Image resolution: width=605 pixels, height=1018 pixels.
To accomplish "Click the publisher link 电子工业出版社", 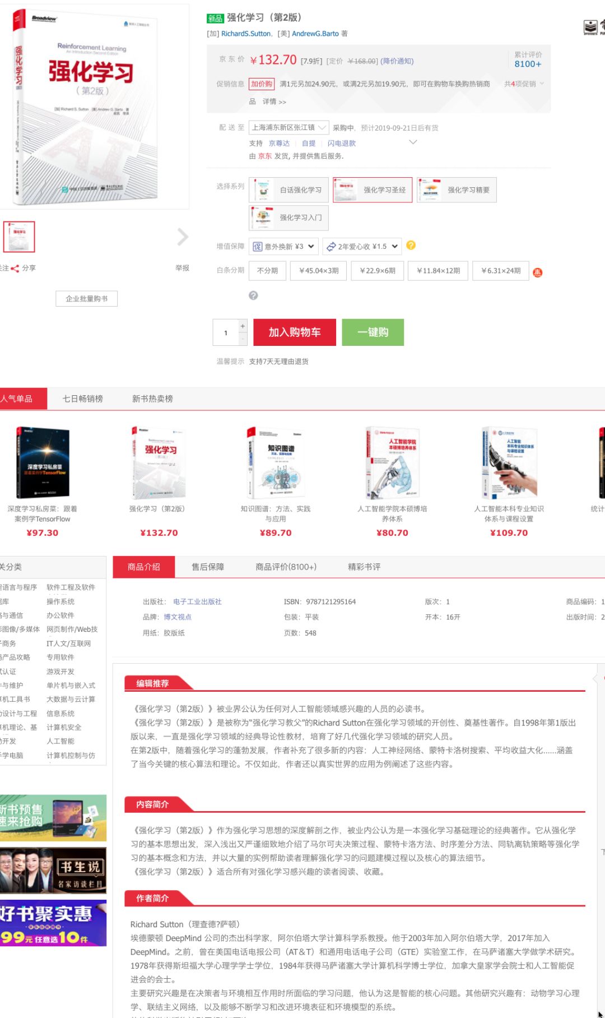I will 197,601.
